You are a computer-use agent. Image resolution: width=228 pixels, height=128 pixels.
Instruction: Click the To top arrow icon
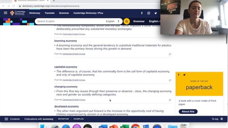click(x=222, y=119)
